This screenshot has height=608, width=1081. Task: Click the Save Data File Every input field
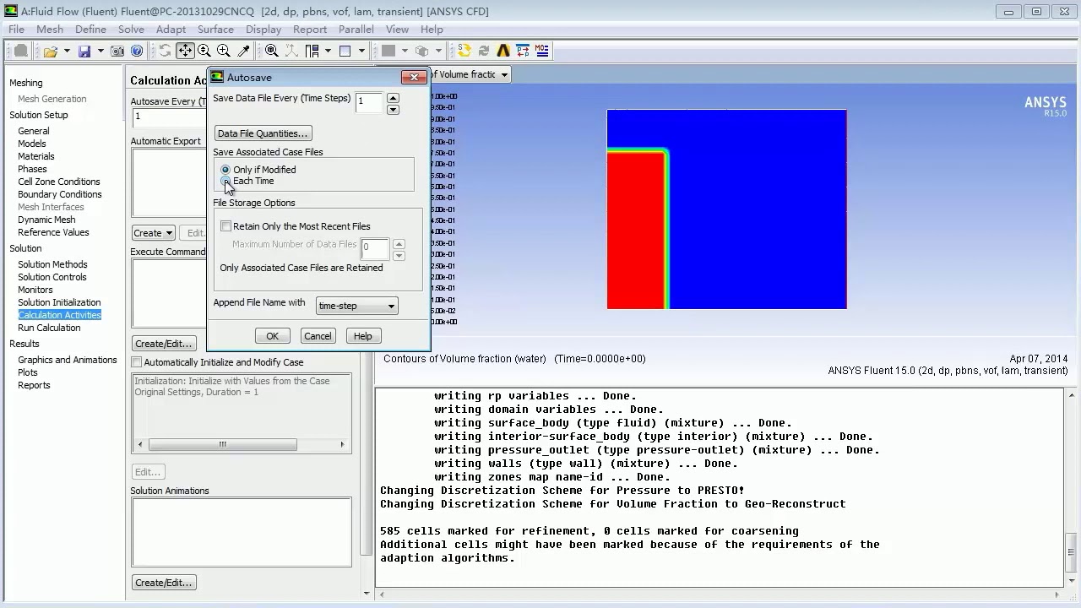369,103
